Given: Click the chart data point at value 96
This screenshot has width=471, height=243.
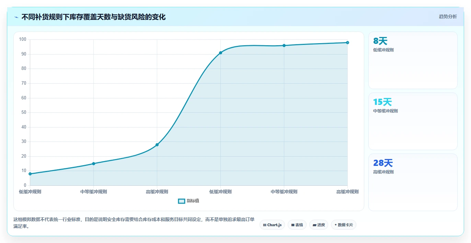Looking at the screenshot, I should (284, 45).
